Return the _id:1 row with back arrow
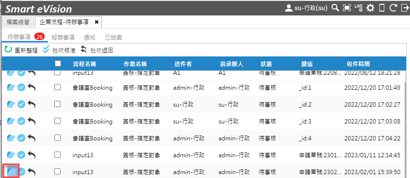Viewport: 410px width, 178px height. tap(32, 88)
